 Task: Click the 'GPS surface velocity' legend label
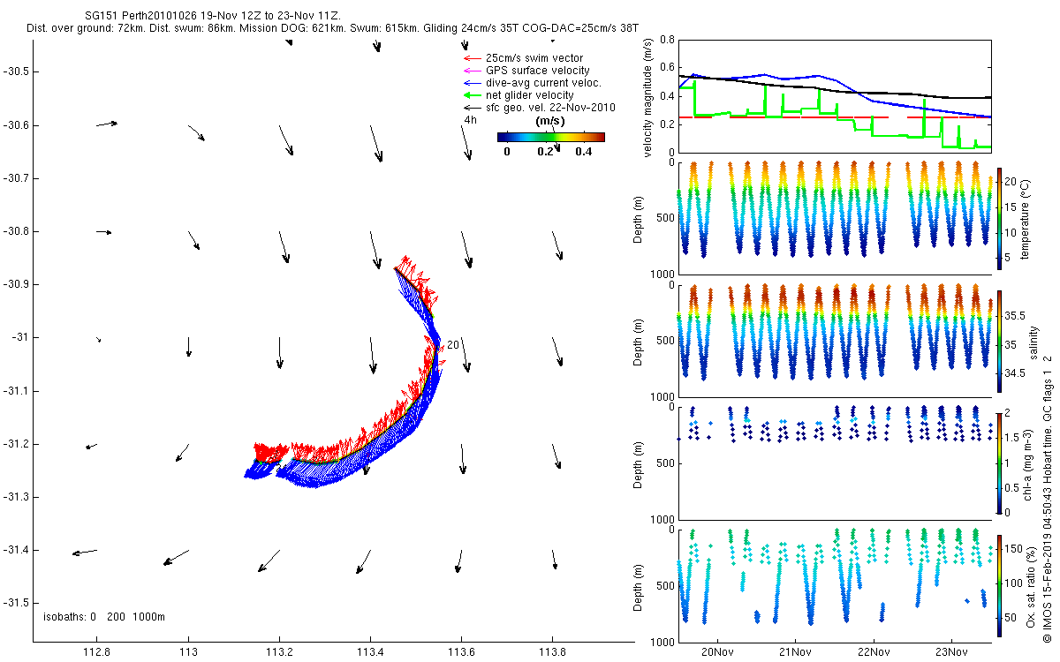tap(538, 71)
